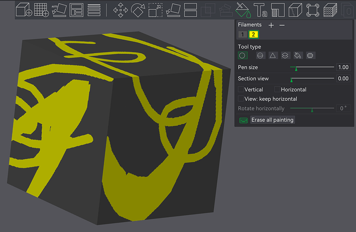
Task: Click the Rotate horizontally degree field
Action: pyautogui.click(x=343, y=109)
